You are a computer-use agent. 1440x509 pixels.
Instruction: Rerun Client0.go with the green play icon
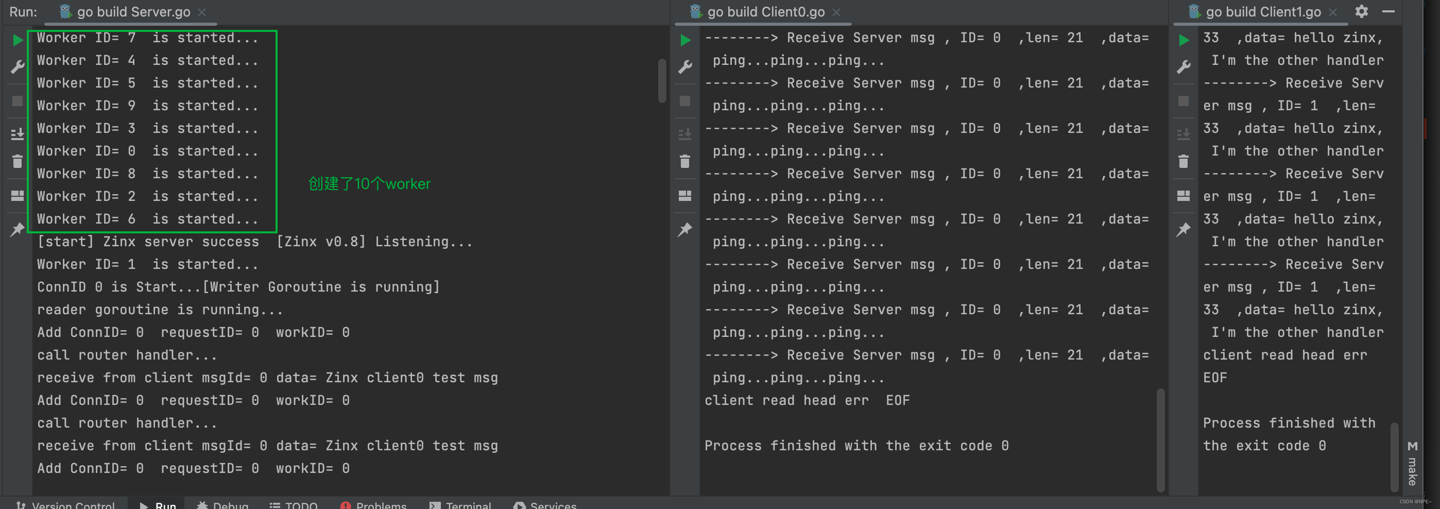[685, 40]
